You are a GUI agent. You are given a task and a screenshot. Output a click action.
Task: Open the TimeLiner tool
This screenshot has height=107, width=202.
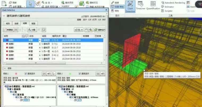[140, 5]
